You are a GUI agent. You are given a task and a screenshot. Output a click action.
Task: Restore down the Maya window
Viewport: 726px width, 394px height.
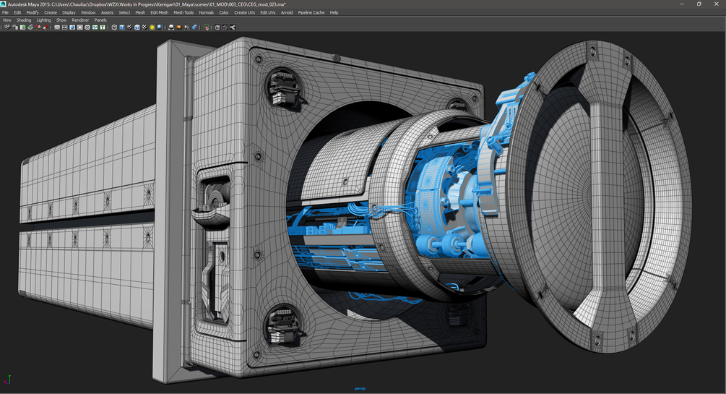pyautogui.click(x=699, y=4)
